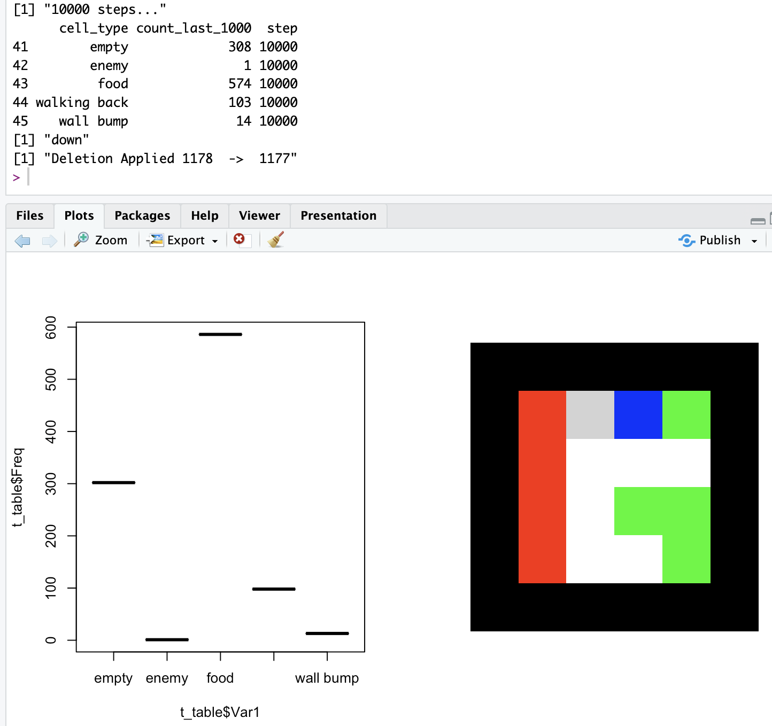
Task: Click the red column in grid plot
Action: click(x=542, y=486)
